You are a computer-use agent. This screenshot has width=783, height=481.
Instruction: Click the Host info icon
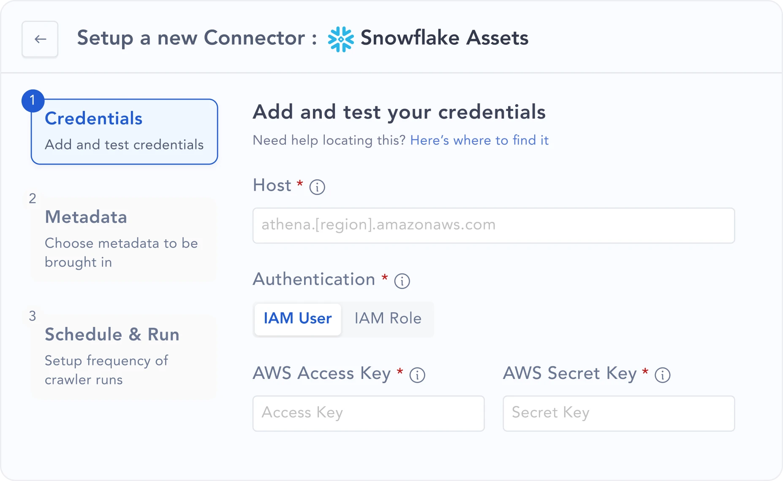(317, 187)
